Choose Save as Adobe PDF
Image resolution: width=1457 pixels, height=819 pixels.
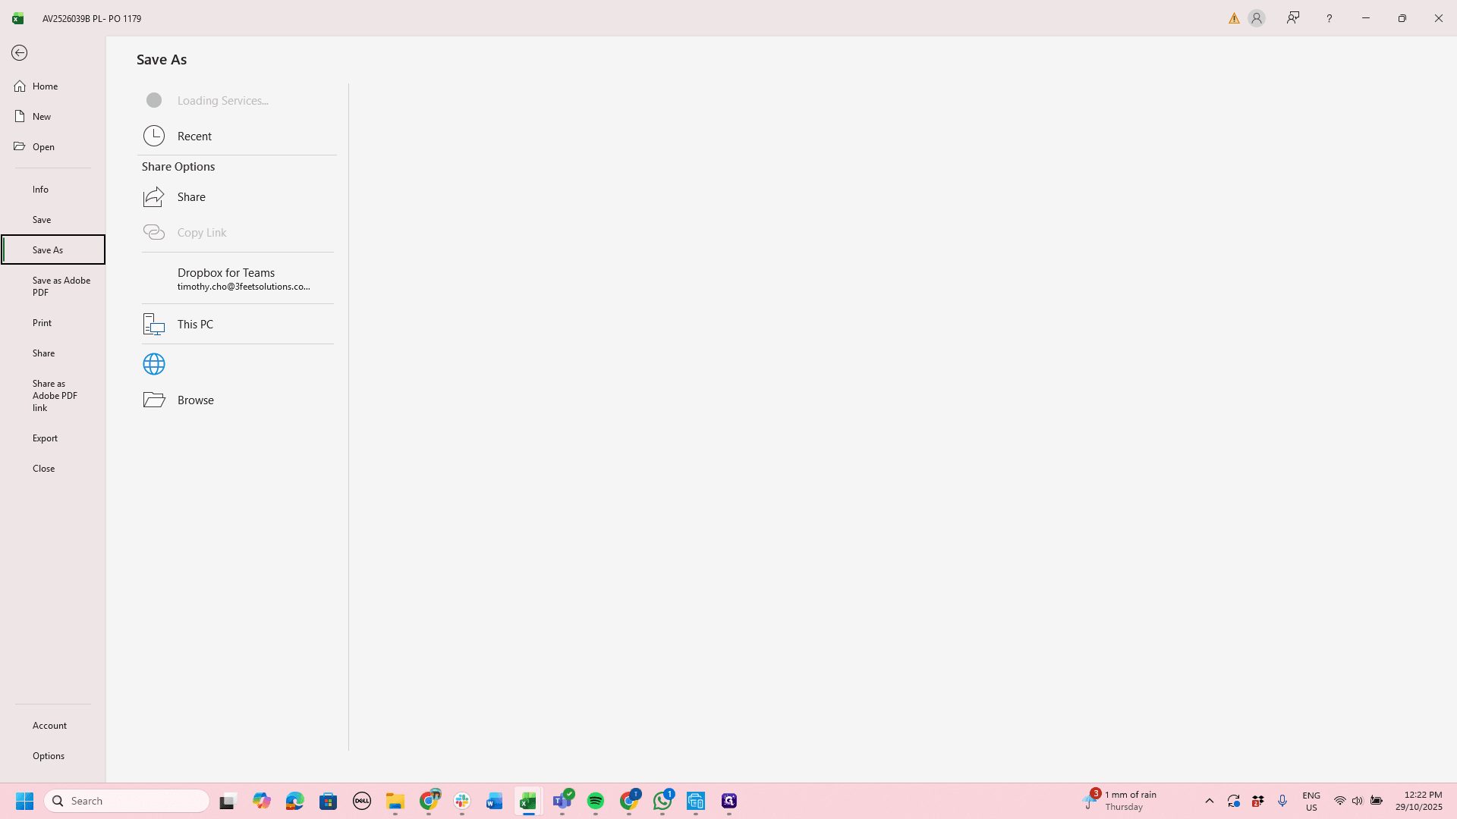(52, 287)
